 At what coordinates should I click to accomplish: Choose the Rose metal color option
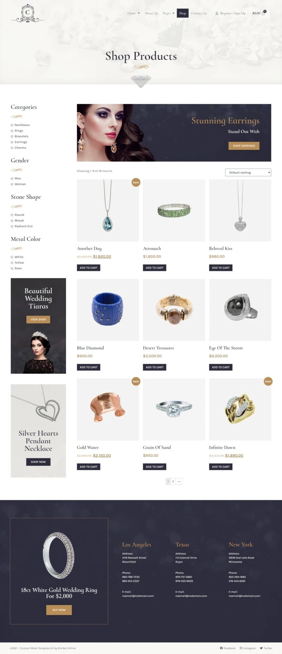[12, 268]
